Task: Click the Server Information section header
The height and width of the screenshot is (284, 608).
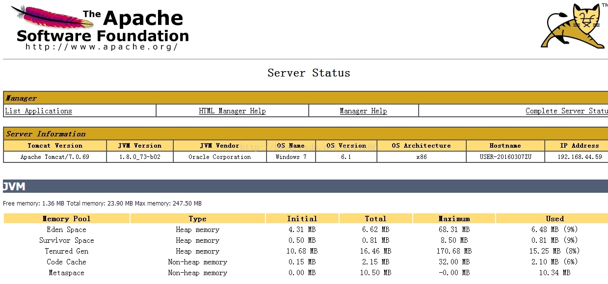Action: (x=306, y=133)
